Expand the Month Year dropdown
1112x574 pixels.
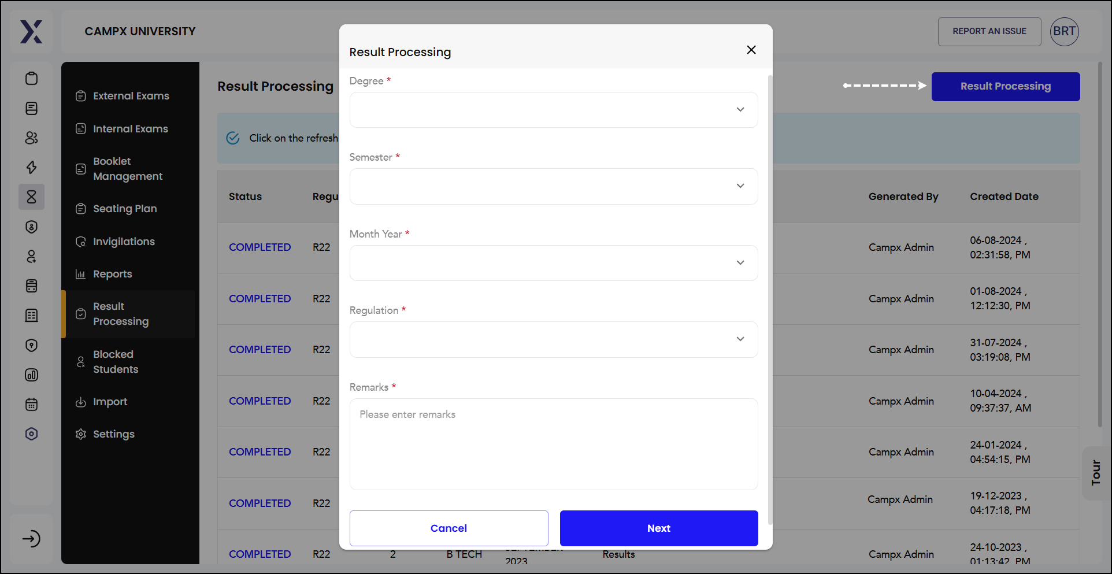pyautogui.click(x=553, y=263)
